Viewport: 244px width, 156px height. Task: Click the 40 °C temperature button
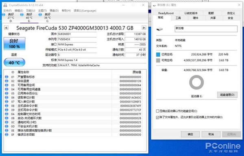click(x=14, y=62)
